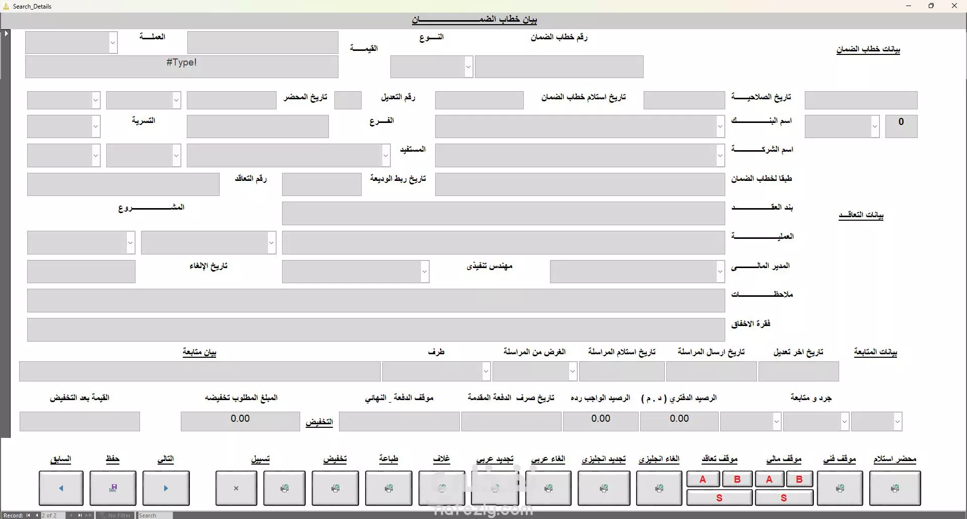Screen dimensions: 967x519
Task: Click the print button under موقف فنى
Action: click(840, 488)
